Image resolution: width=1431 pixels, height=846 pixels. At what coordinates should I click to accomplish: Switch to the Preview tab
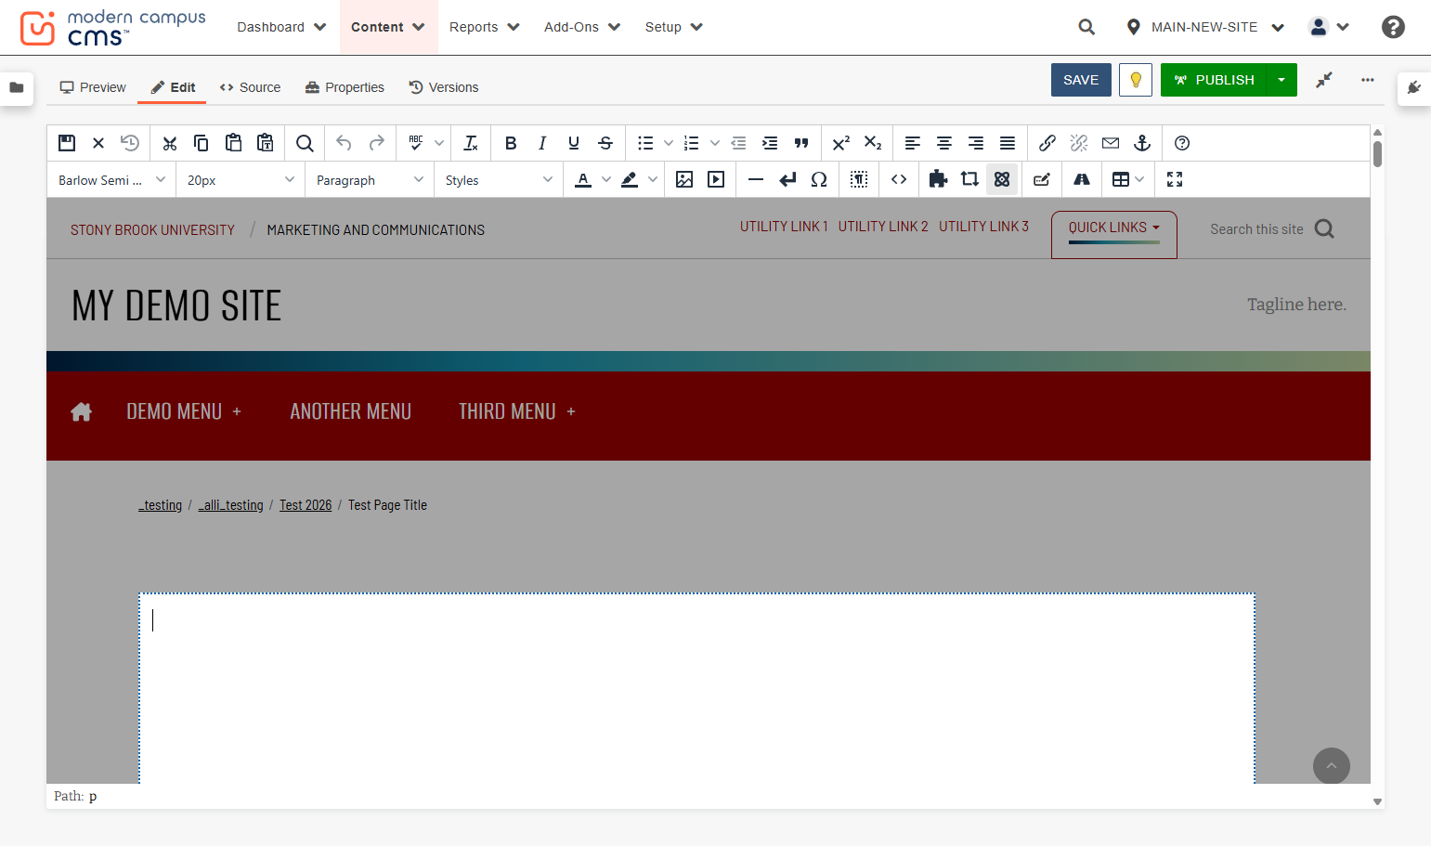(93, 87)
